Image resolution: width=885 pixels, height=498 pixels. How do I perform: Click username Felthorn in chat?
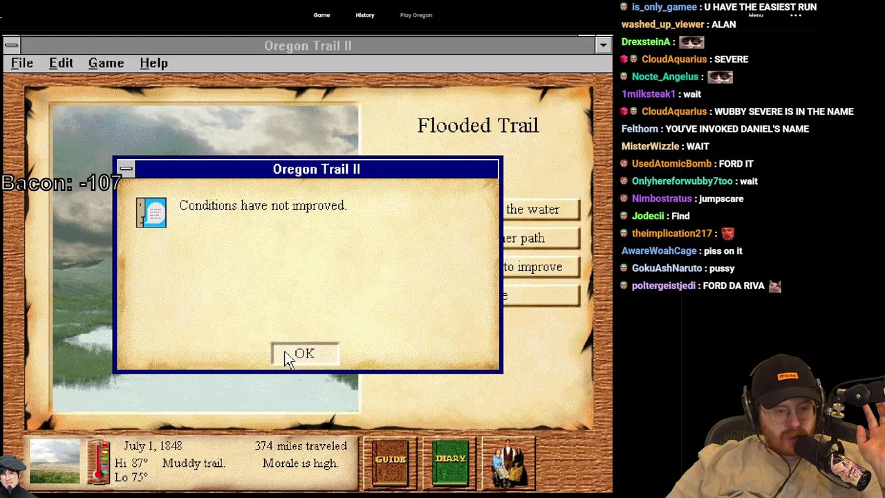coord(640,129)
